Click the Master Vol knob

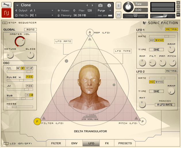(20, 41)
